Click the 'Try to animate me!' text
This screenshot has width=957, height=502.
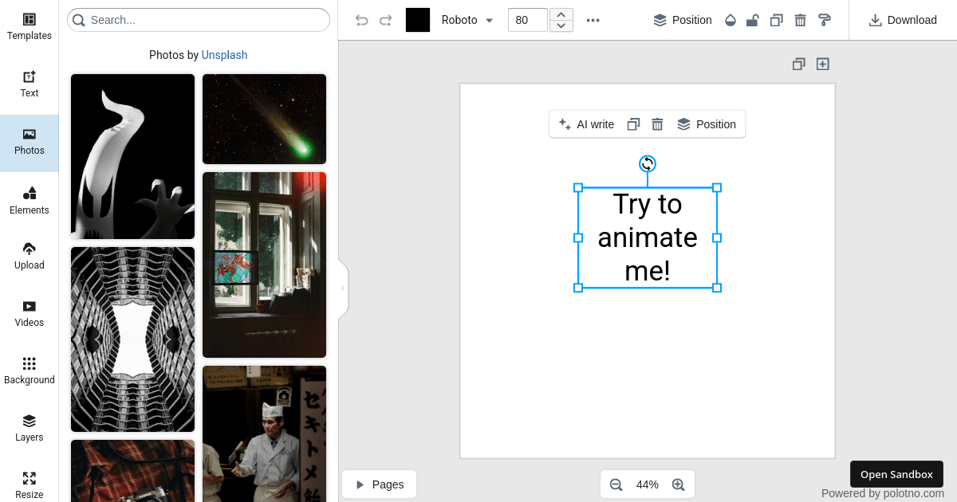[x=648, y=237]
